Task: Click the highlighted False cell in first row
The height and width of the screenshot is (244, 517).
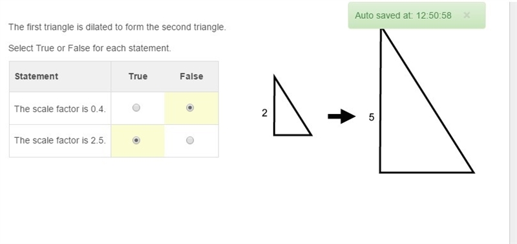Action: pyautogui.click(x=191, y=108)
